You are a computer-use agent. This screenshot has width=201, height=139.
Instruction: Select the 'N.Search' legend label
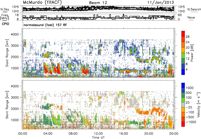point(194,9)
